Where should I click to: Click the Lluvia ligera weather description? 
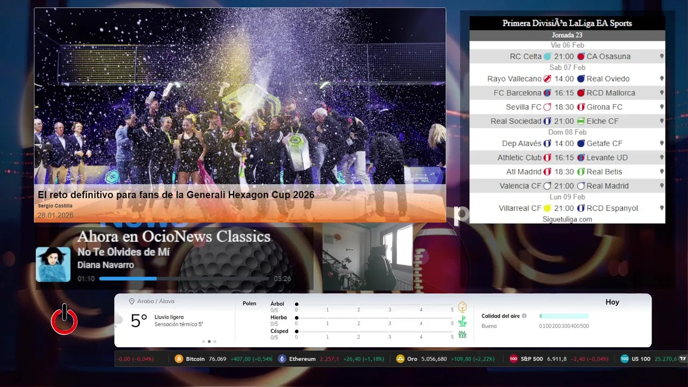169,317
